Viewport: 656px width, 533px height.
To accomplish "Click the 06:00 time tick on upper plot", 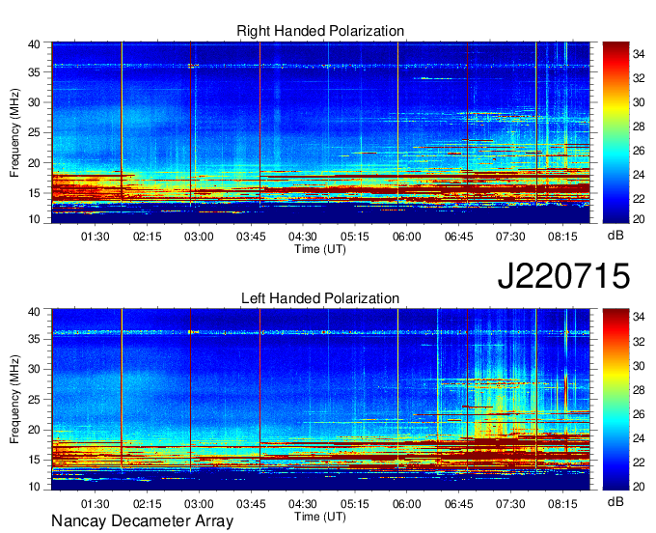I will [x=407, y=237].
